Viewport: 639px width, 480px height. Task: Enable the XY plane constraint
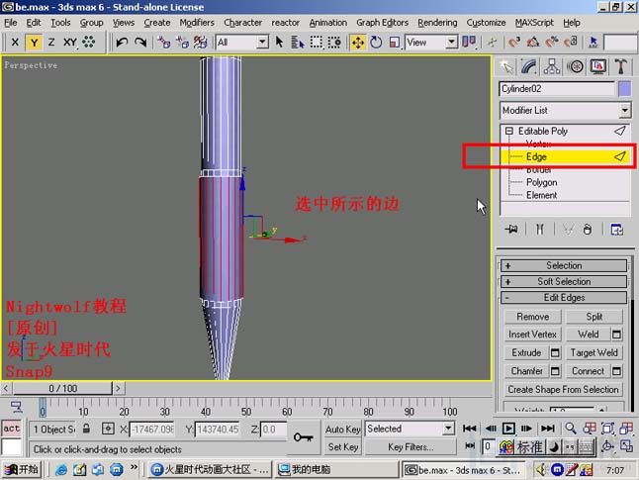click(x=69, y=42)
